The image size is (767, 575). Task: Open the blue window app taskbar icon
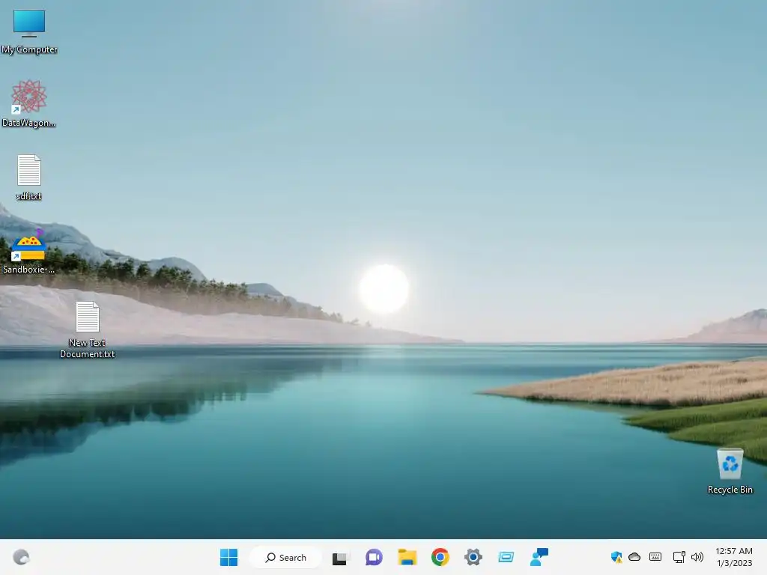[x=506, y=557]
